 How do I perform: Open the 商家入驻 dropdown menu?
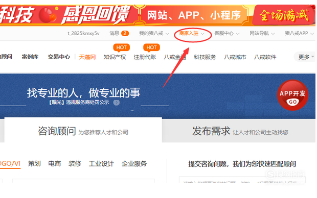pyautogui.click(x=192, y=33)
